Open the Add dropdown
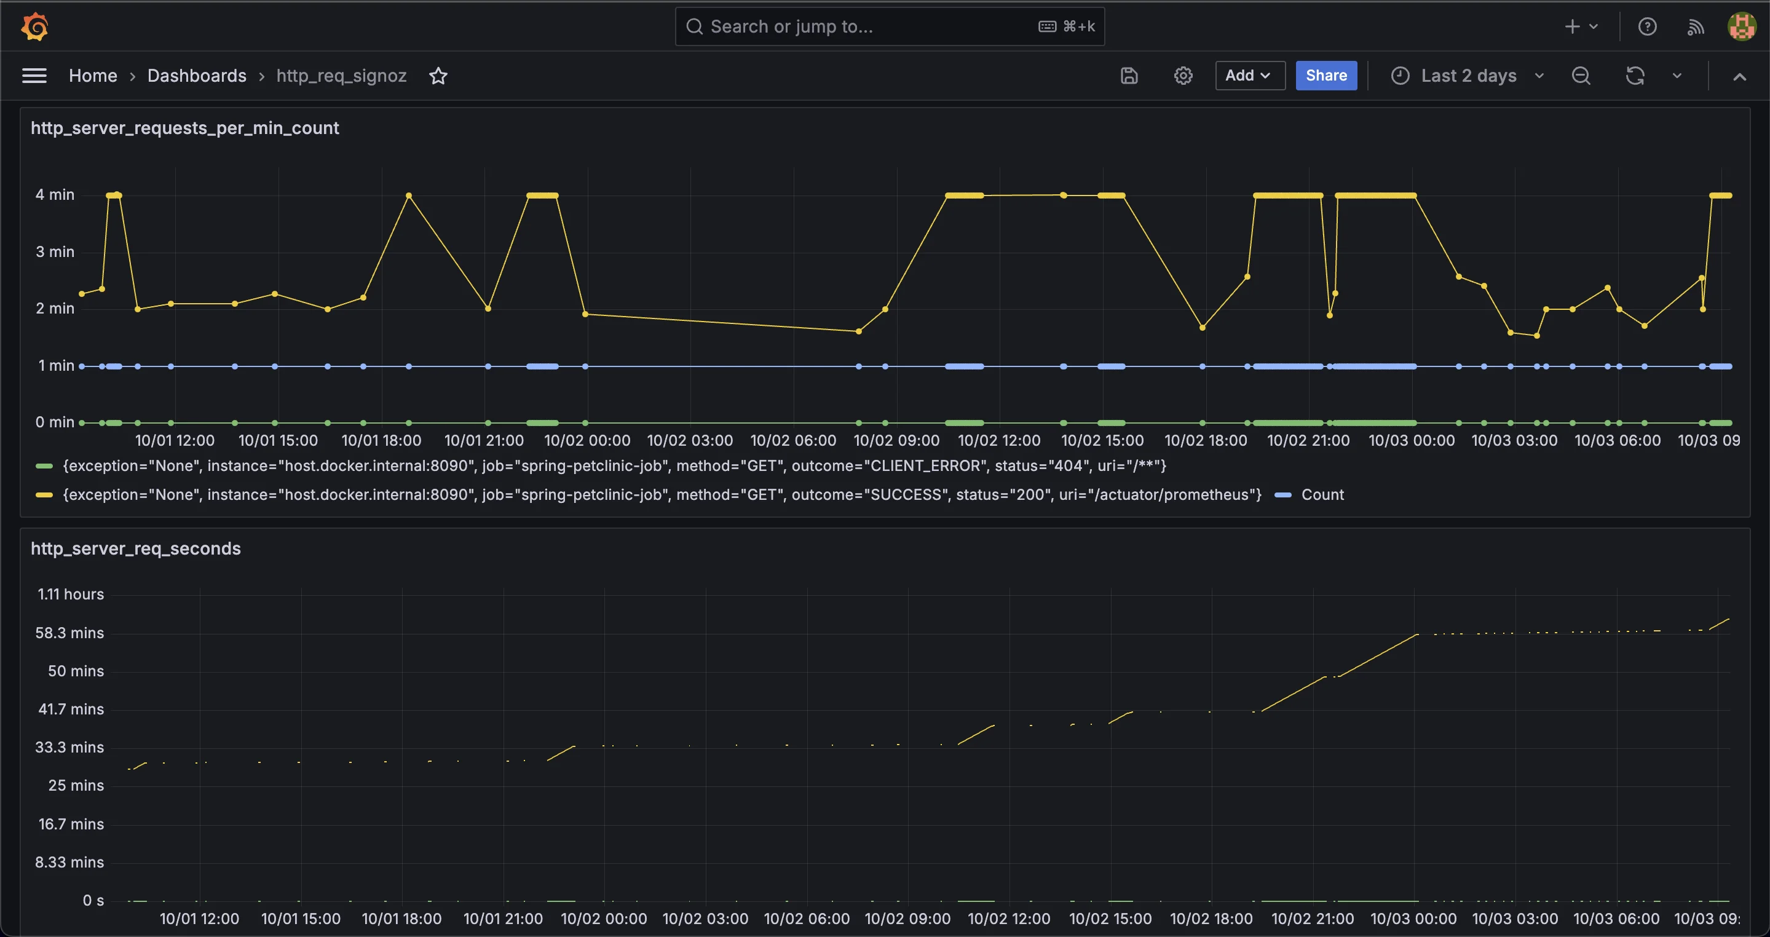 click(1250, 76)
